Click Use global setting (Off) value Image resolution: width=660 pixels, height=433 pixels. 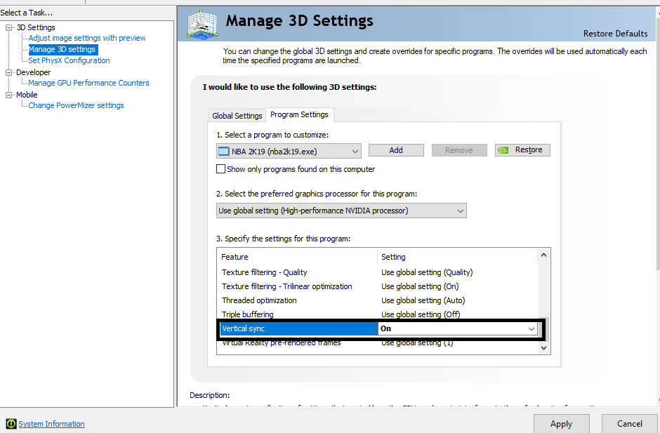click(421, 314)
